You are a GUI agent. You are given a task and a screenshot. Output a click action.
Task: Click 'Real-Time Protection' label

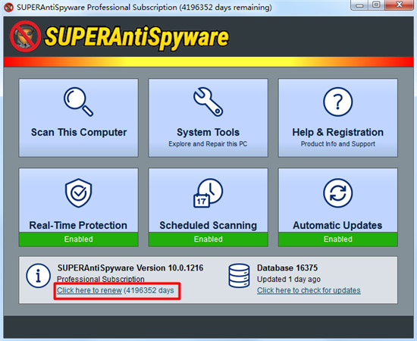pyautogui.click(x=78, y=225)
